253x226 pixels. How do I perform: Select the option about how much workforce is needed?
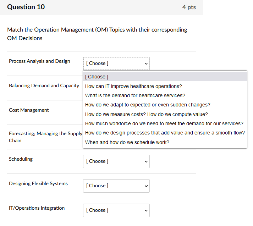coord(164,123)
